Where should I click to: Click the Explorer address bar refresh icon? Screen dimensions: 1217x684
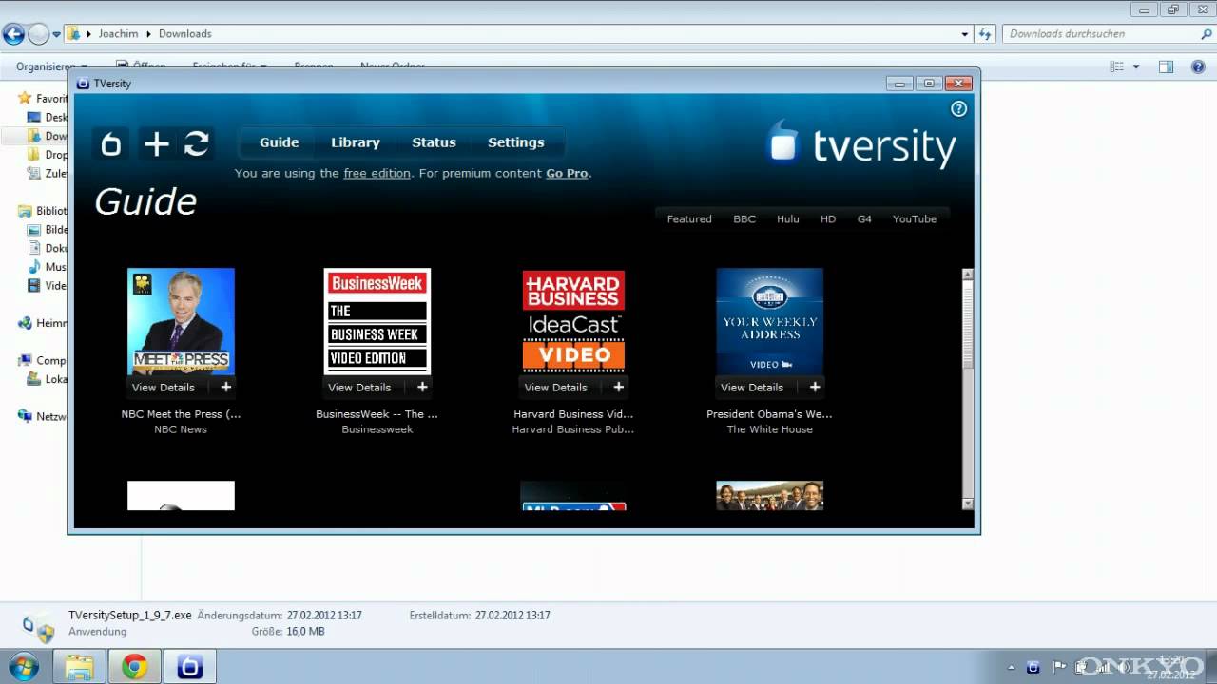click(985, 34)
